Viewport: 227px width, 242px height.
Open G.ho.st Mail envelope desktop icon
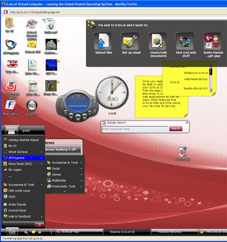(x=32, y=44)
